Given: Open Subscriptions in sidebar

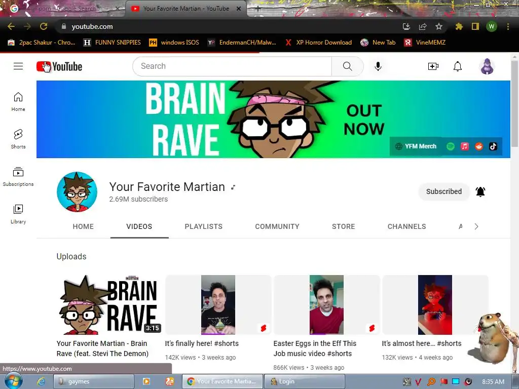Looking at the screenshot, I should (x=18, y=177).
